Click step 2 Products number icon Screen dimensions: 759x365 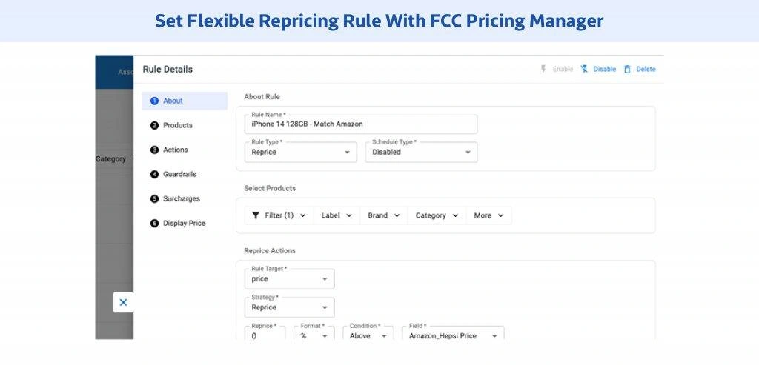click(154, 125)
